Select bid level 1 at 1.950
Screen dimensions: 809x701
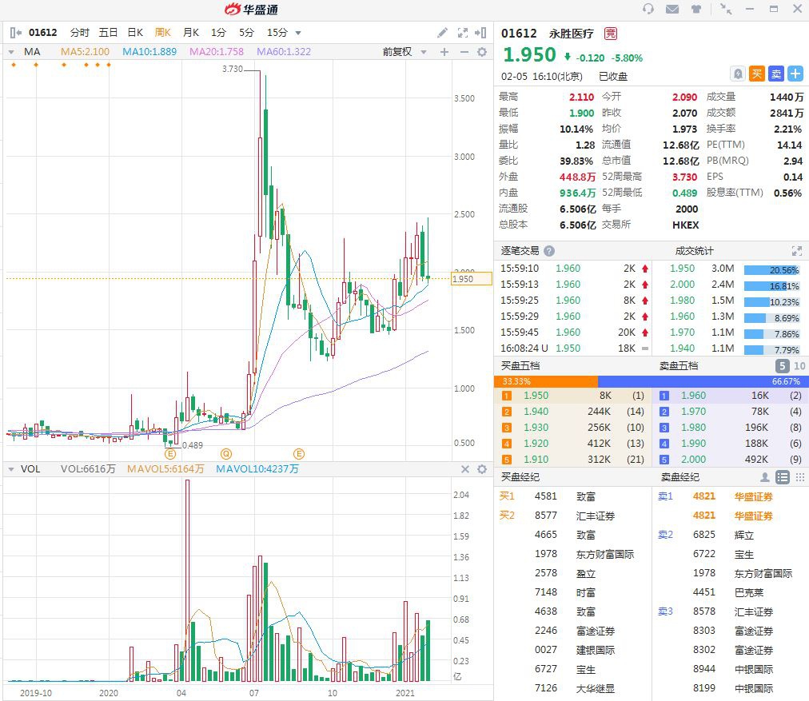click(572, 396)
